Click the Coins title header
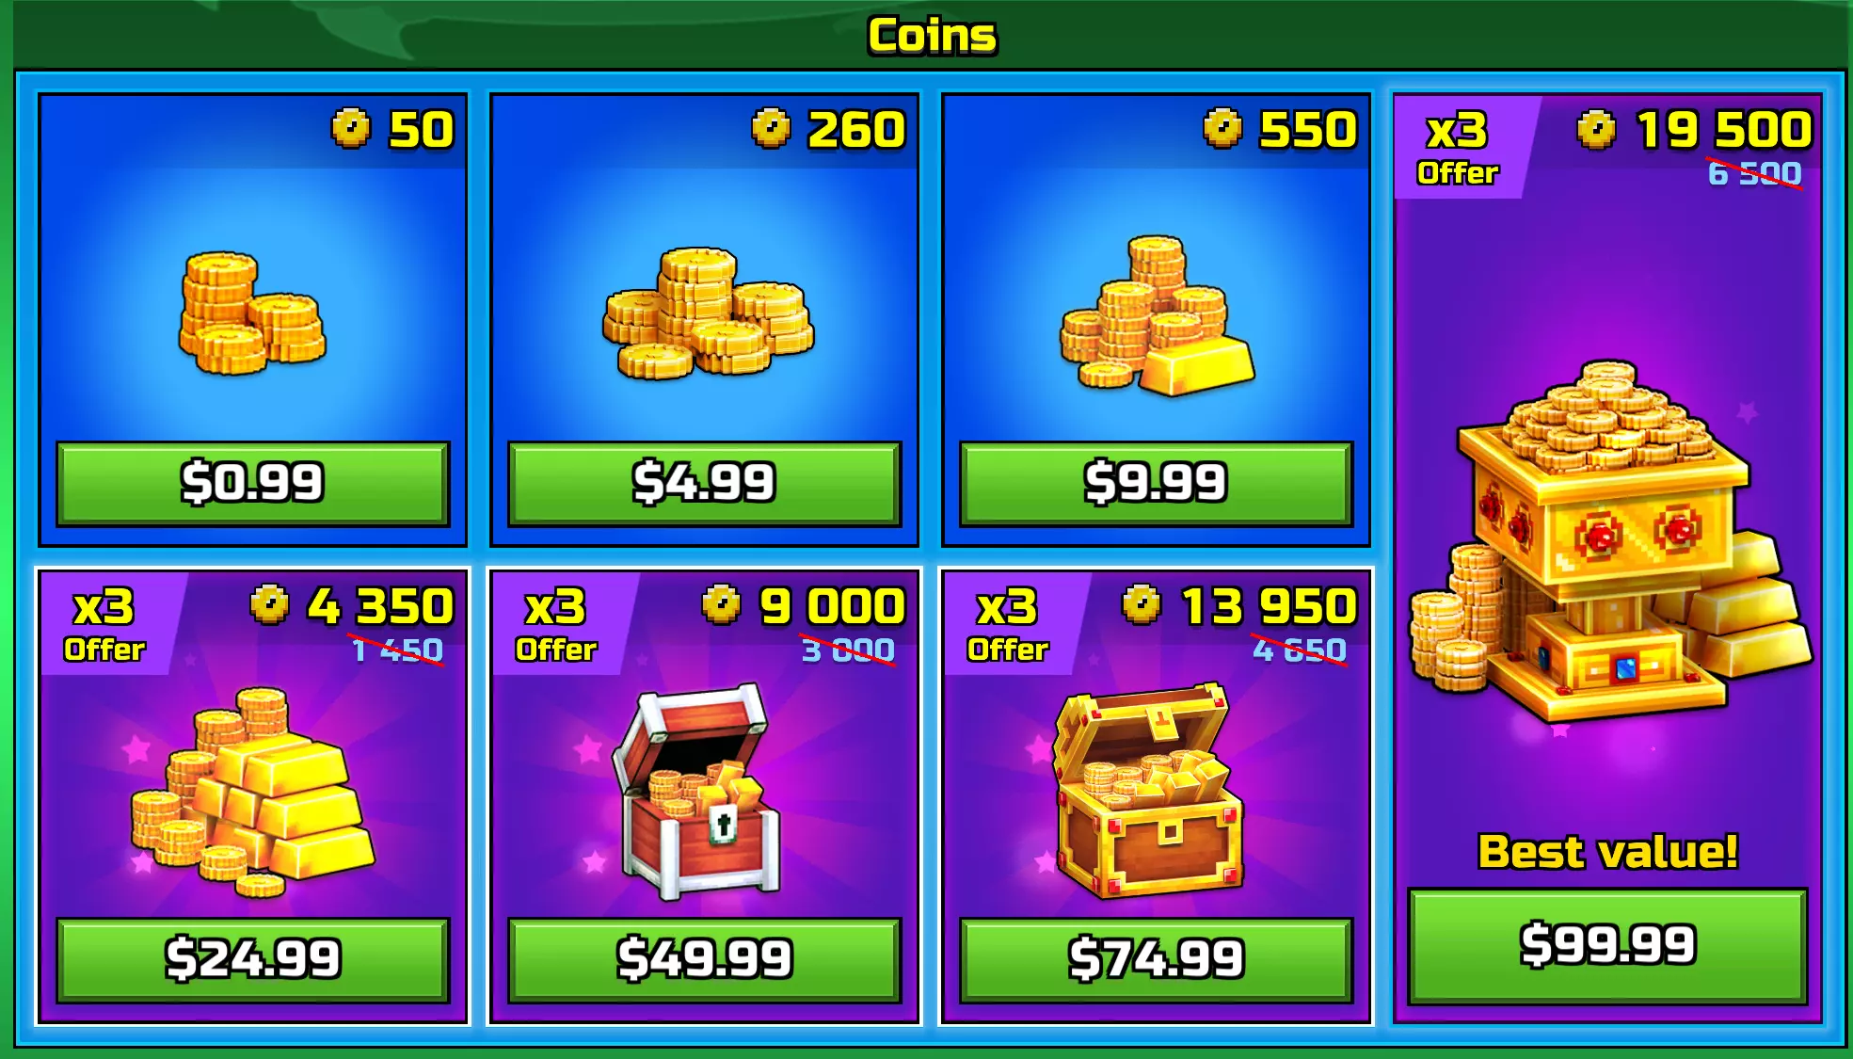Viewport: 1853px width, 1059px height. [932, 36]
